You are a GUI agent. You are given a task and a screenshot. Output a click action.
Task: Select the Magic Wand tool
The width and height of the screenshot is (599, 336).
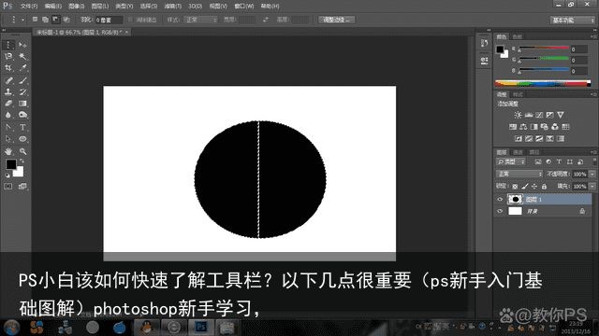[22, 56]
